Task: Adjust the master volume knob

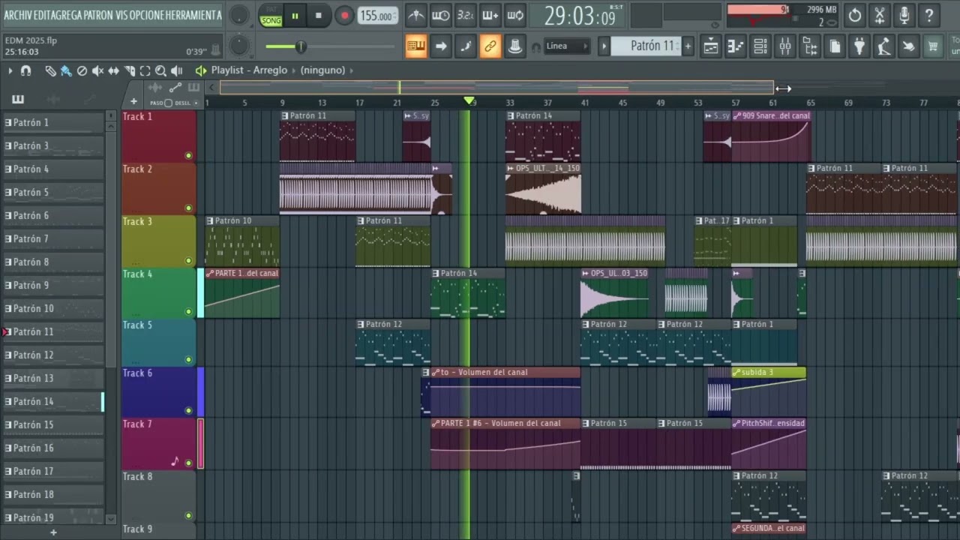Action: 238,15
